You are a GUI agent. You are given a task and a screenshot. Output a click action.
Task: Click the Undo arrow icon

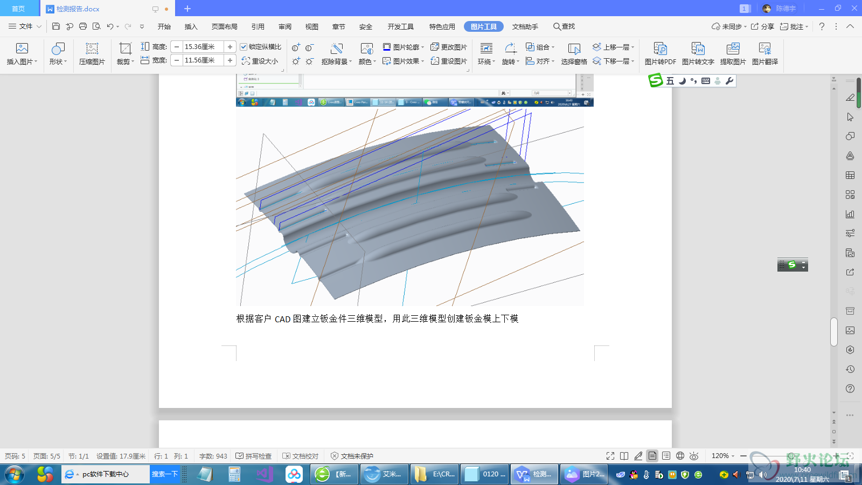[110, 26]
